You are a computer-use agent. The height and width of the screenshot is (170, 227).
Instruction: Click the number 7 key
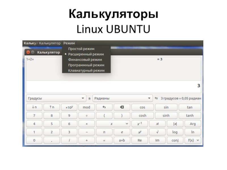(34, 116)
